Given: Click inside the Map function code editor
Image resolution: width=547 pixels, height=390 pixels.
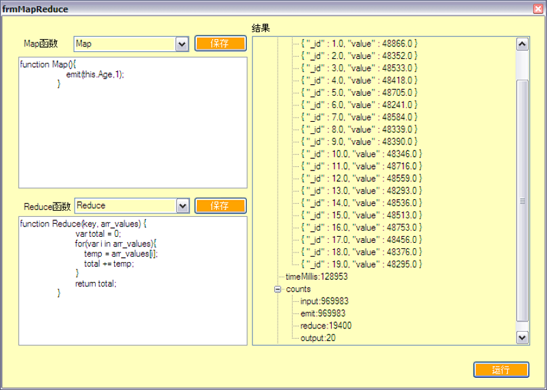Looking at the screenshot, I should click(x=133, y=122).
